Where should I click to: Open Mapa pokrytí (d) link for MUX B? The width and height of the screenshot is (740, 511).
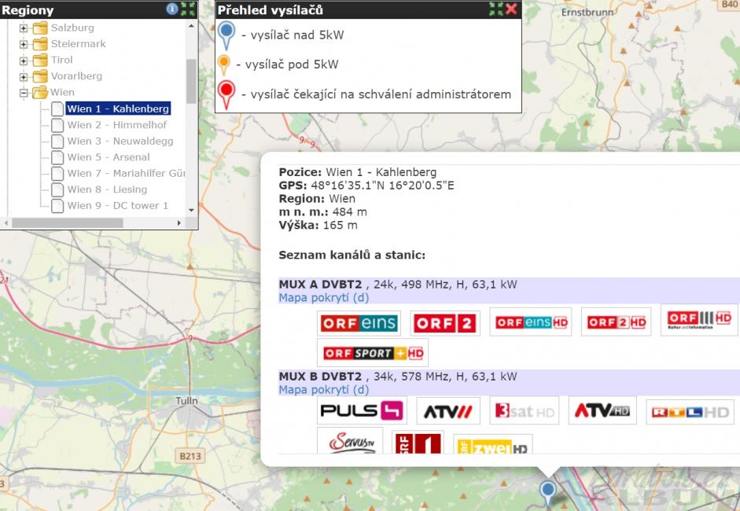point(324,390)
